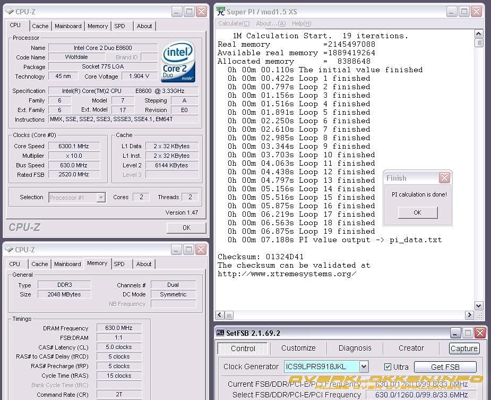Click the Checksum line in Super PI
Image resolution: width=491 pixels, height=400 pixels.
(x=261, y=257)
